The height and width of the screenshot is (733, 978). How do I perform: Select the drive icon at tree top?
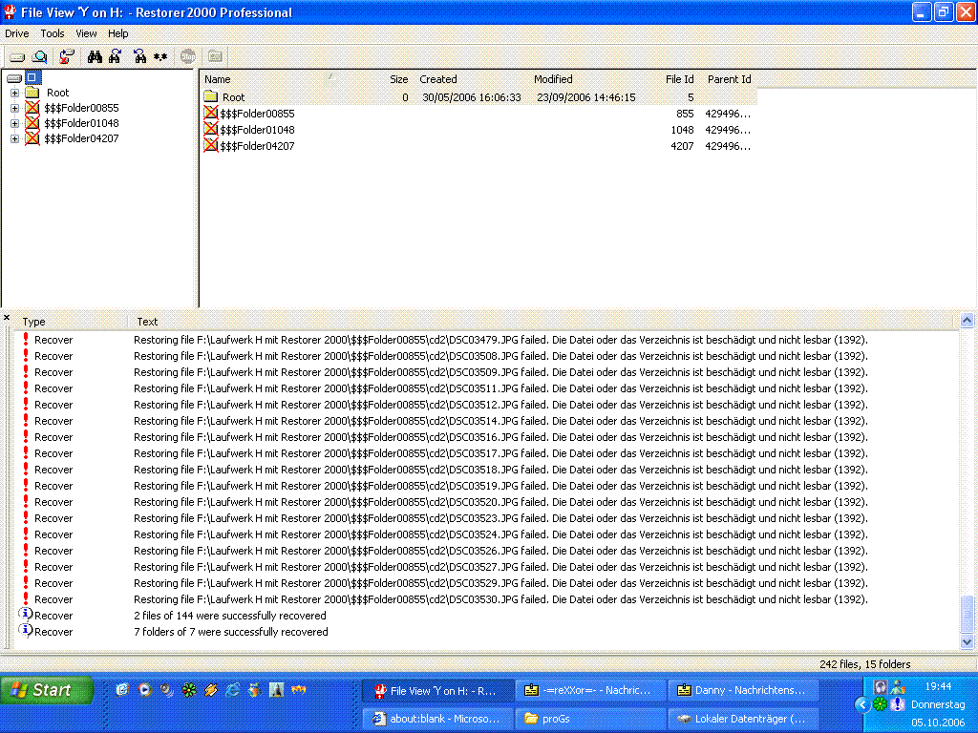(x=14, y=78)
